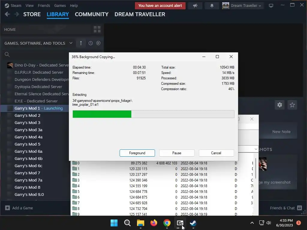Click the New Note button
The width and height of the screenshot is (307, 230).
tap(281, 132)
